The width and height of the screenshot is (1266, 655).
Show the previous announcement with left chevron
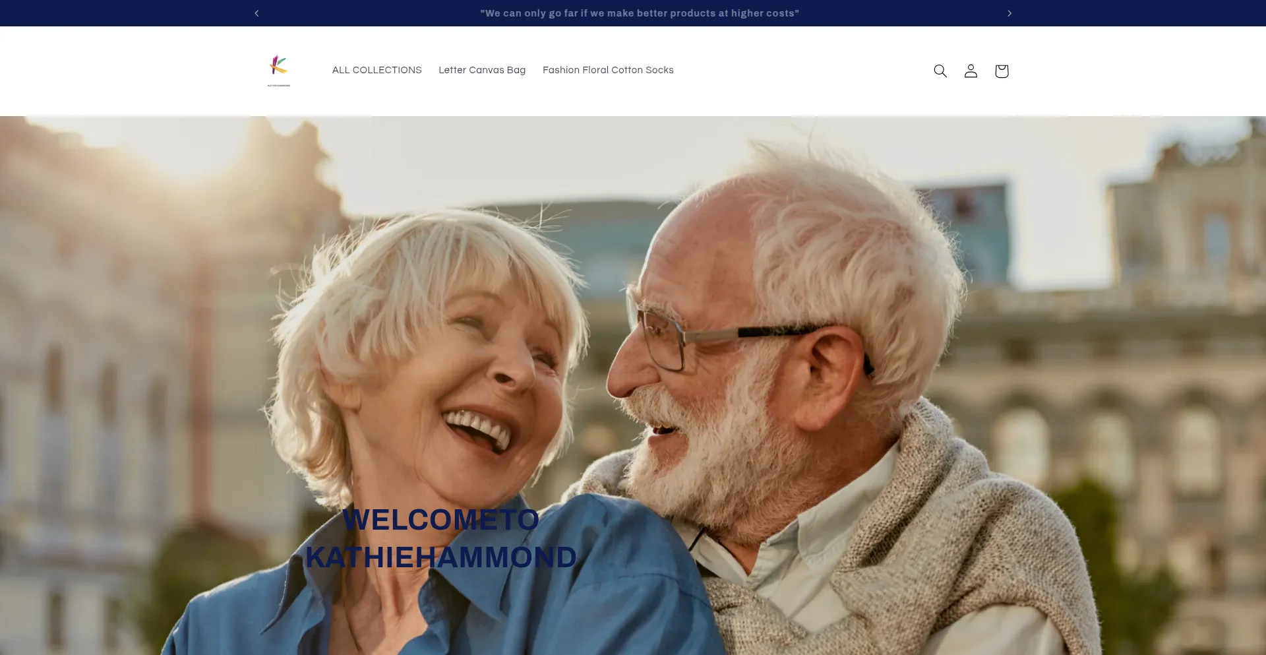pos(256,13)
